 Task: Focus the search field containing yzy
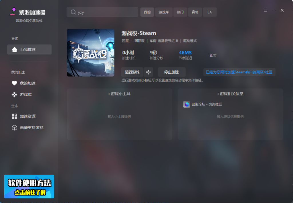[x=102, y=12]
